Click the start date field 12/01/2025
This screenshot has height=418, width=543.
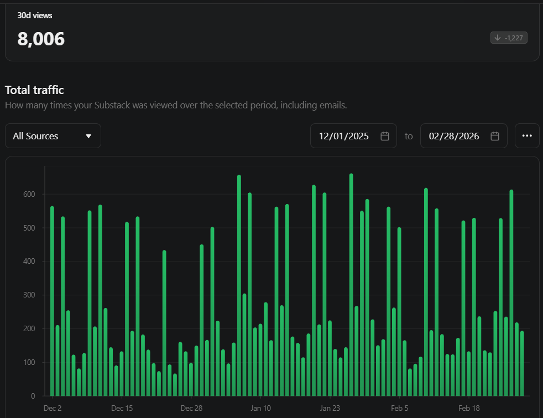(x=353, y=136)
